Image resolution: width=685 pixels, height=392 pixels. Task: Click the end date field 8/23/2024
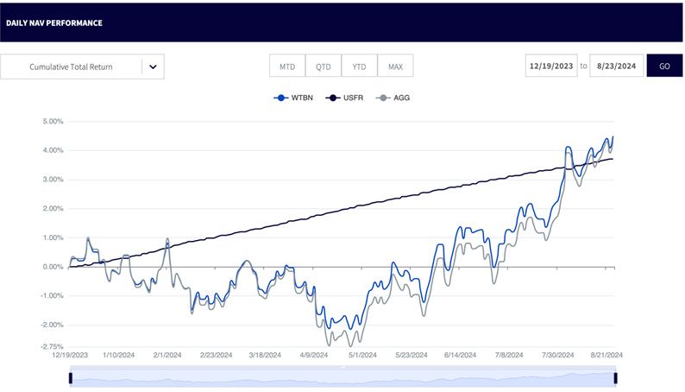click(x=616, y=66)
